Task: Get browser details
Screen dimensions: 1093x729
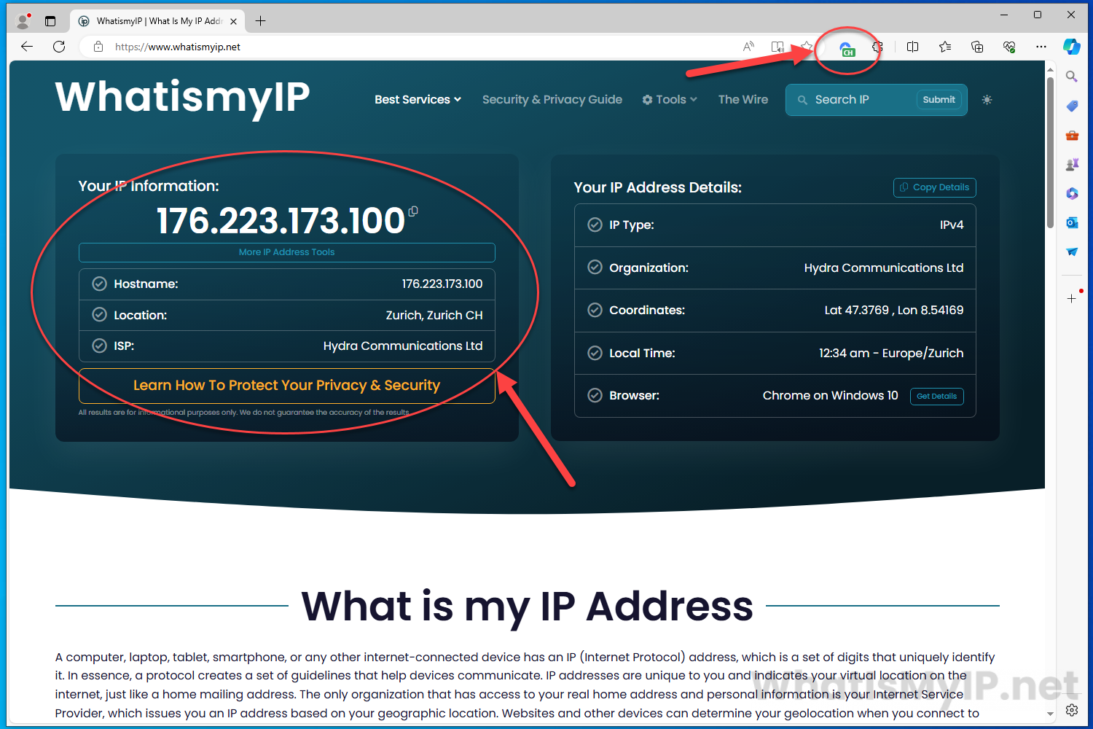Action: (937, 396)
